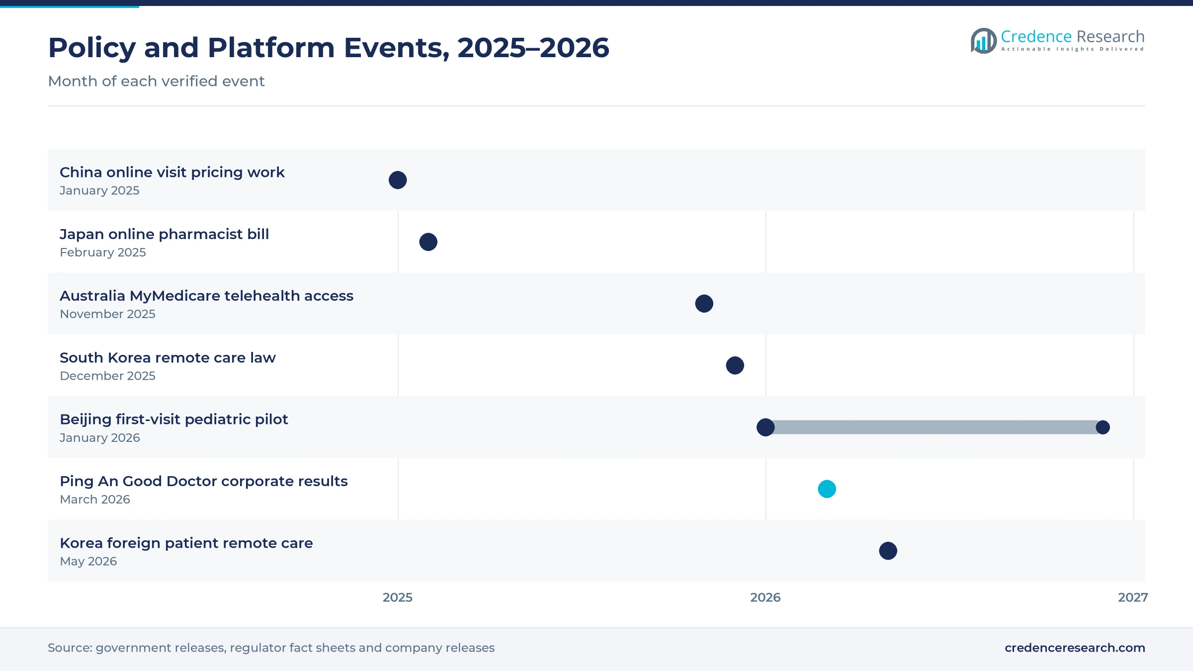Click 'China online visit pricing work' label
This screenshot has height=671, width=1193.
pos(172,172)
